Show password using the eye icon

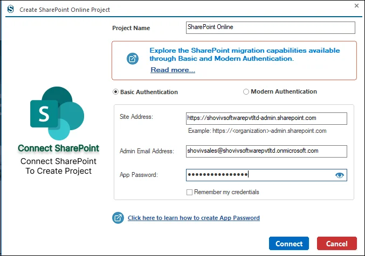click(x=340, y=175)
